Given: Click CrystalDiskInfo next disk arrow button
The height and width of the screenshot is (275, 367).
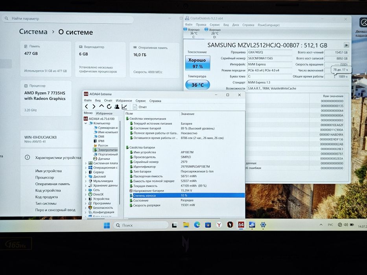Looking at the screenshot, I should pos(346,45).
